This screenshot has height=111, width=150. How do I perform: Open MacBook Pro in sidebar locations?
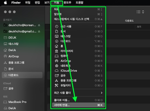click(x=17, y=102)
